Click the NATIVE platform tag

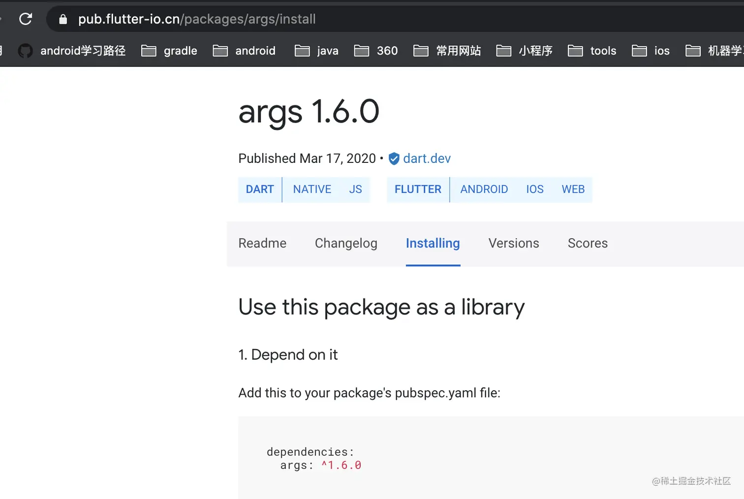[x=312, y=189]
